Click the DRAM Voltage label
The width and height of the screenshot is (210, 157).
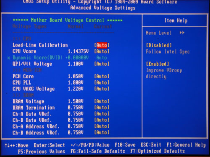point(28,101)
